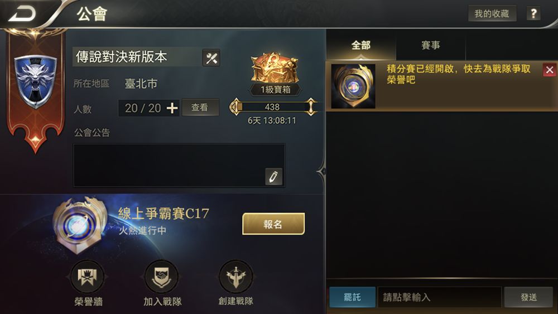Viewport: 558px width, 314px height.
Task: Click the 發送 send button
Action: coord(528,297)
